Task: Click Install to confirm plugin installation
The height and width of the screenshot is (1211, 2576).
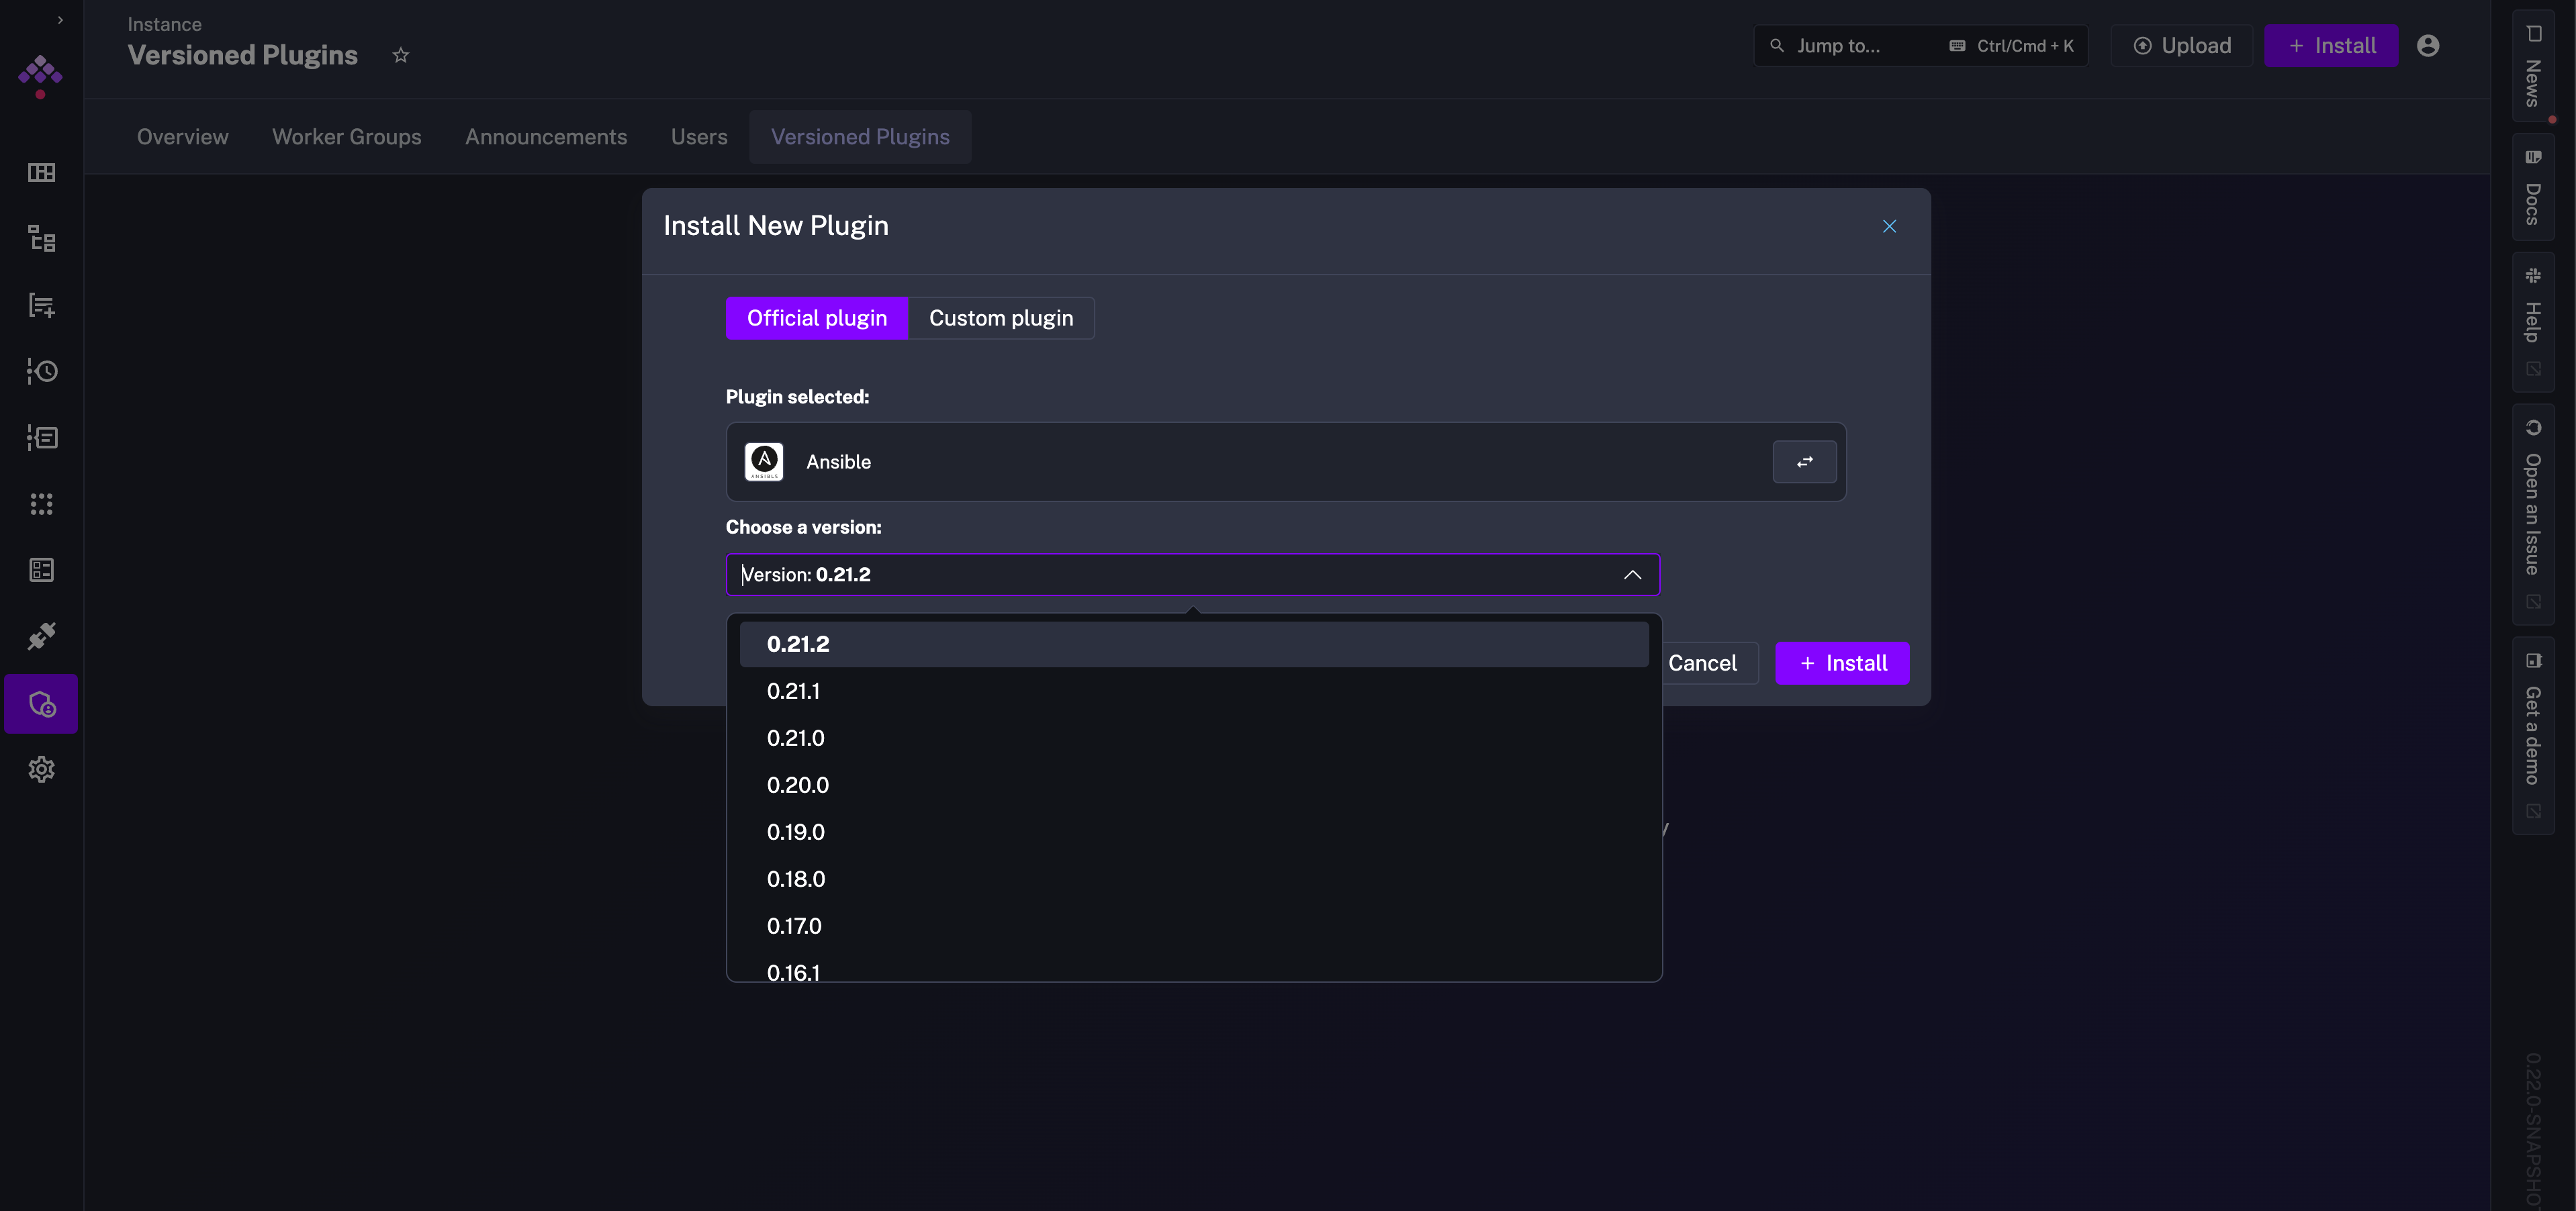Action: pyautogui.click(x=1842, y=662)
